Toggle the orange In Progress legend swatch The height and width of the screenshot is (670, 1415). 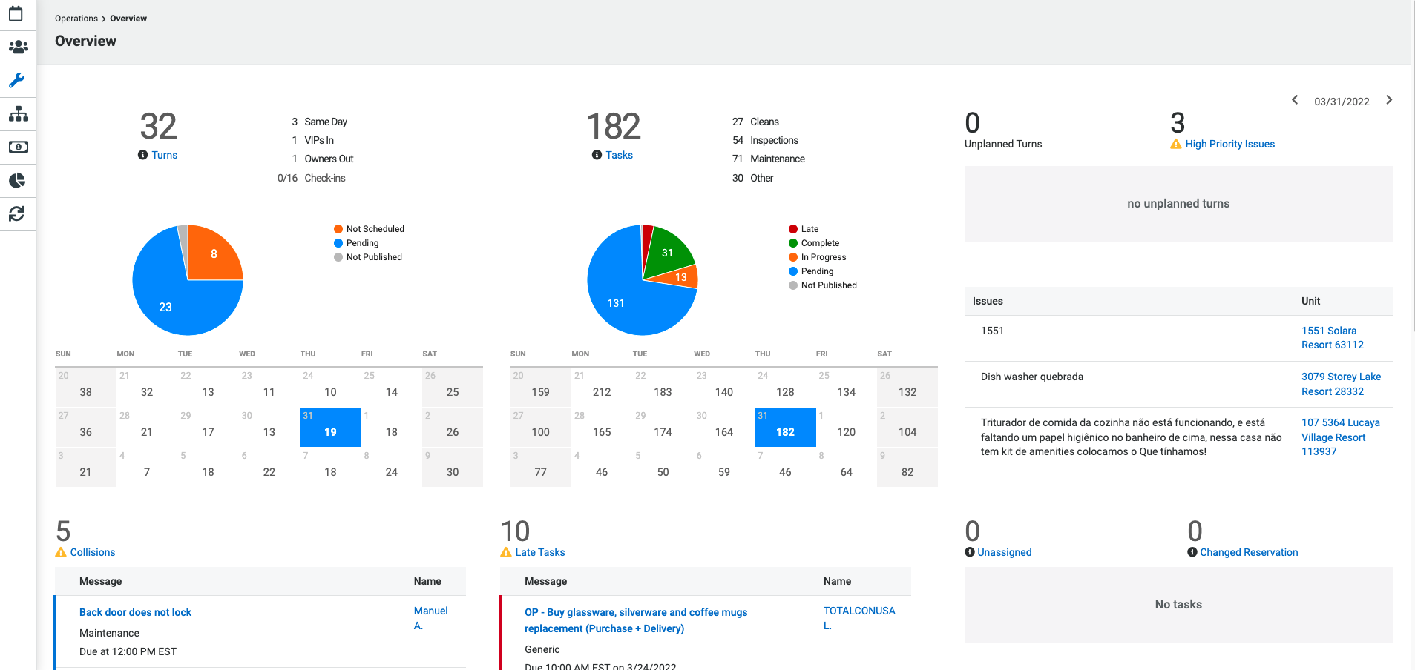(793, 257)
